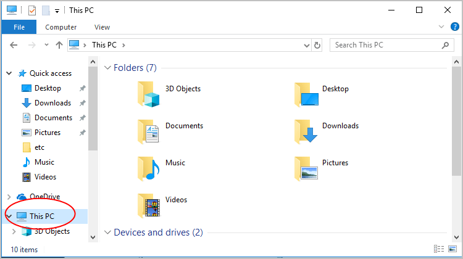463x259 pixels.
Task: Expand the ribbon with the chevron
Action: coord(441,27)
